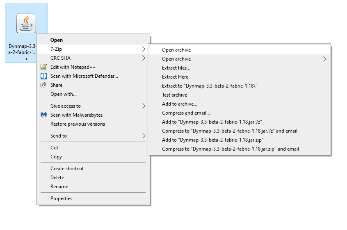Choose Compress and email...
The width and height of the screenshot is (347, 230).
coord(240,113)
